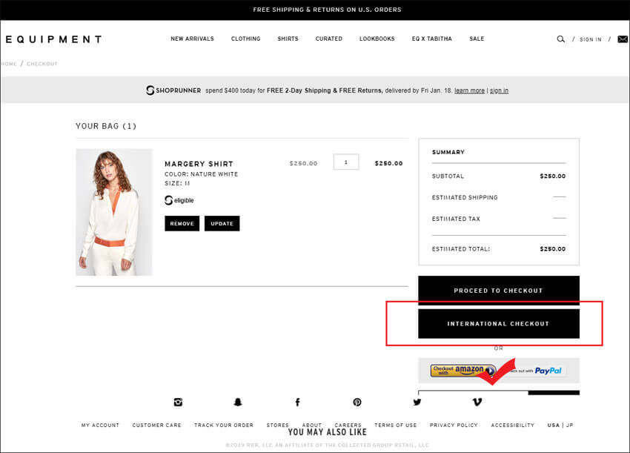The image size is (630, 453).
Task: Click ShopRunner sign in link
Action: pos(499,90)
